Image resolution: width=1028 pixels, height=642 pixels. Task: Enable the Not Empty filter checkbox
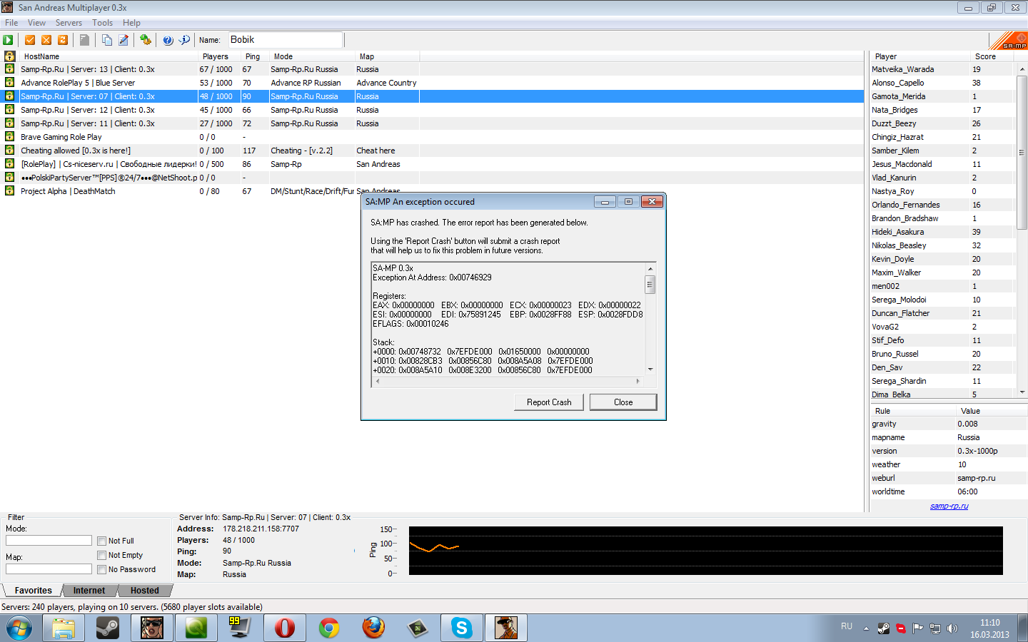(102, 556)
